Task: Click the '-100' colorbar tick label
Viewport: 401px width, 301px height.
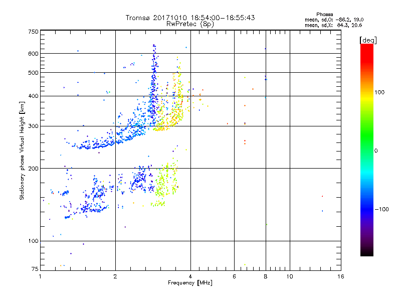Action: pyautogui.click(x=381, y=209)
